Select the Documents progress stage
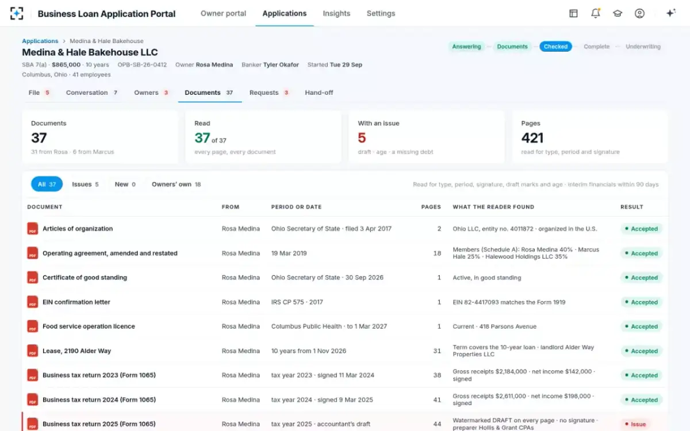The height and width of the screenshot is (431, 690). tap(512, 47)
